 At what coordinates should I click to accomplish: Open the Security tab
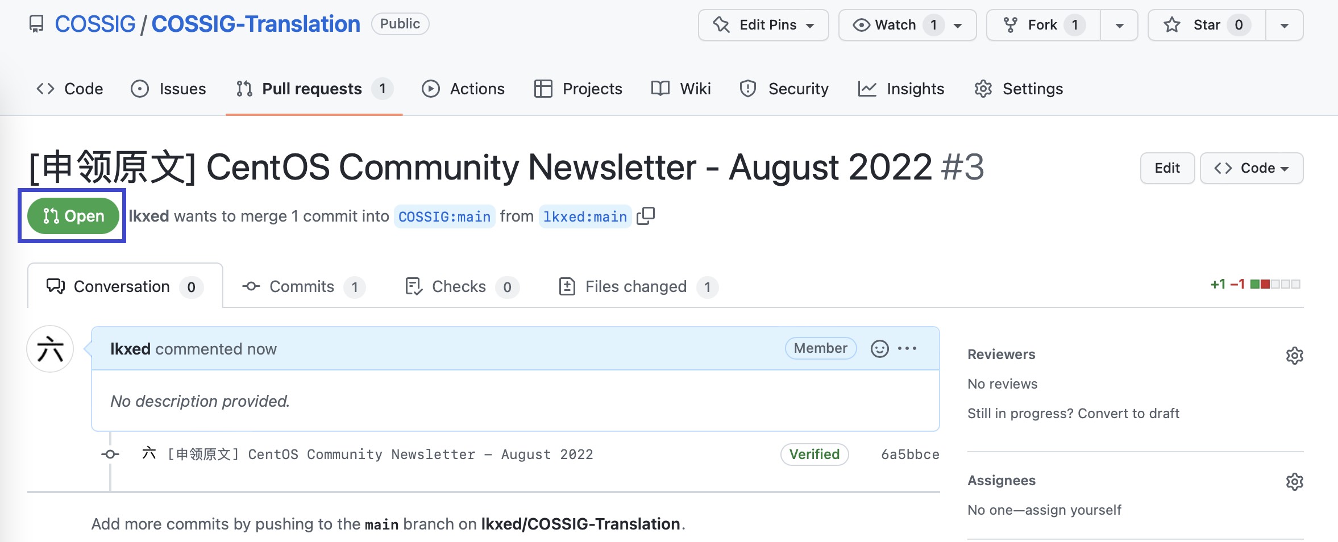pyautogui.click(x=784, y=89)
